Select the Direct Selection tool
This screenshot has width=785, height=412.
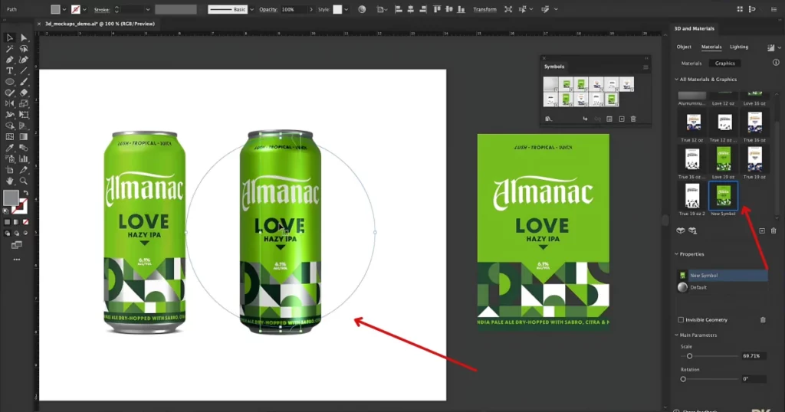click(x=24, y=38)
